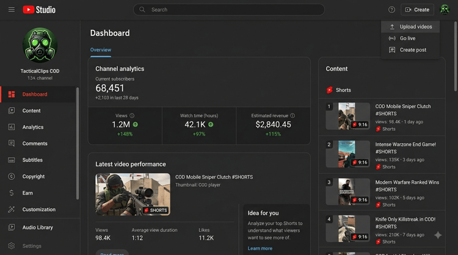Click the TacticalClips COD channel avatar
Viewport: 458px width, 255px height.
point(40,45)
